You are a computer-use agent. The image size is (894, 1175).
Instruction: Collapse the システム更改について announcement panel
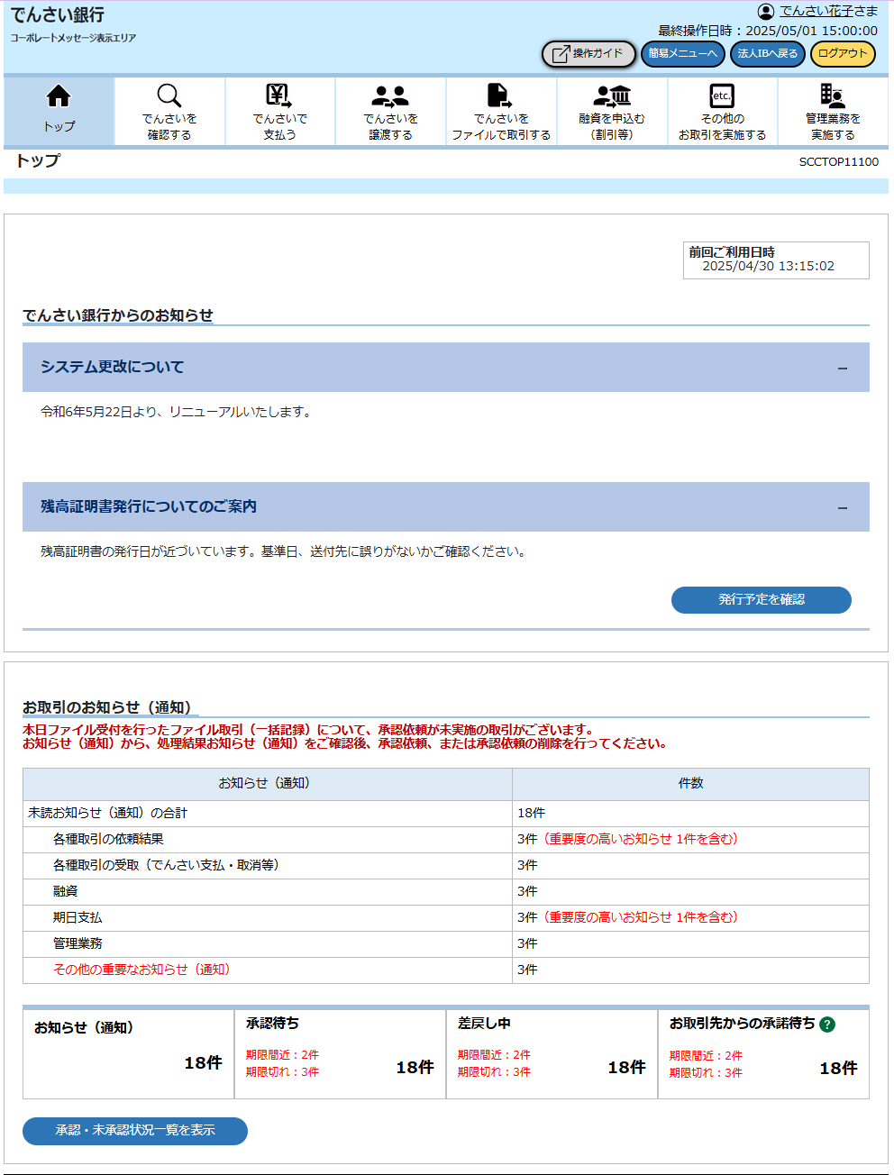click(844, 367)
